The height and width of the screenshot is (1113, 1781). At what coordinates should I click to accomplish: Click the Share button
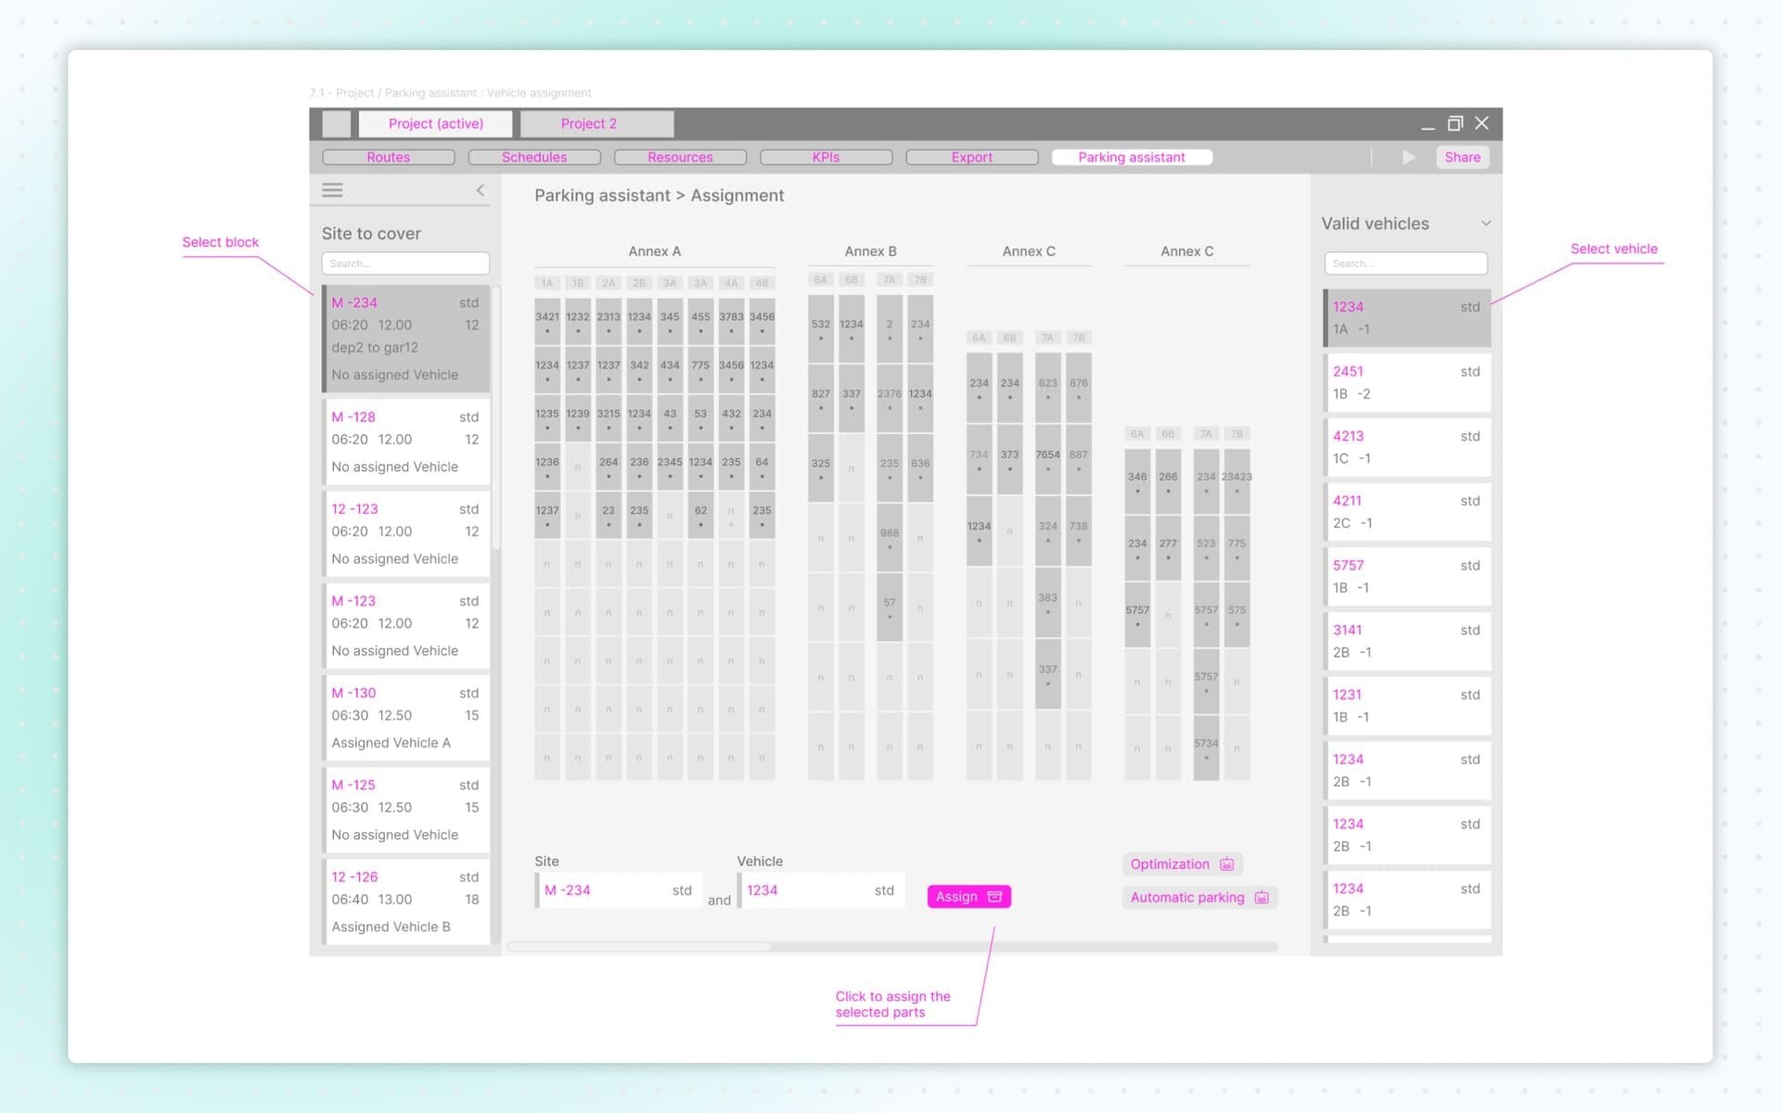coord(1462,158)
